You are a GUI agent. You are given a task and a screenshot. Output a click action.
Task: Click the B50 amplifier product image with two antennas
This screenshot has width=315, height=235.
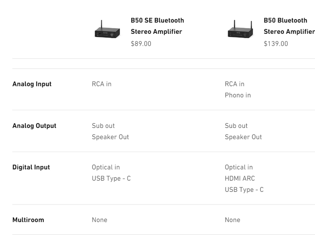[240, 31]
